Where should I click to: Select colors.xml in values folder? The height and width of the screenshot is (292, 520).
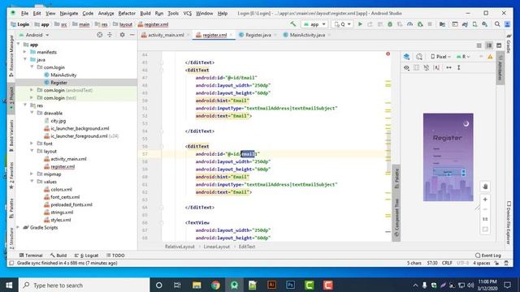coord(61,189)
